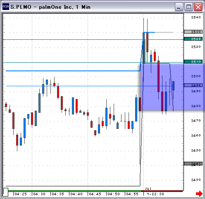This screenshot has width=205, height=199.
Task: Click the 1-22:30 session time label
Action: point(155,194)
